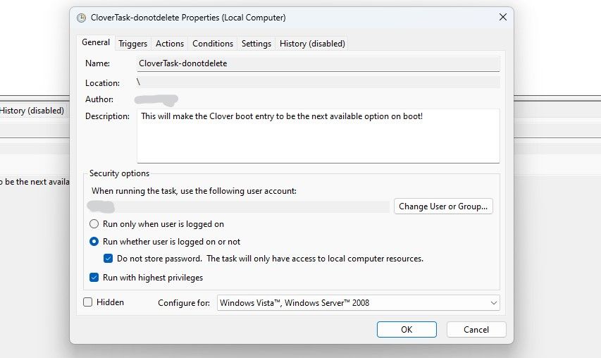Image resolution: width=601 pixels, height=358 pixels.
Task: Choose Run only when user is logged on
Action: (x=94, y=224)
